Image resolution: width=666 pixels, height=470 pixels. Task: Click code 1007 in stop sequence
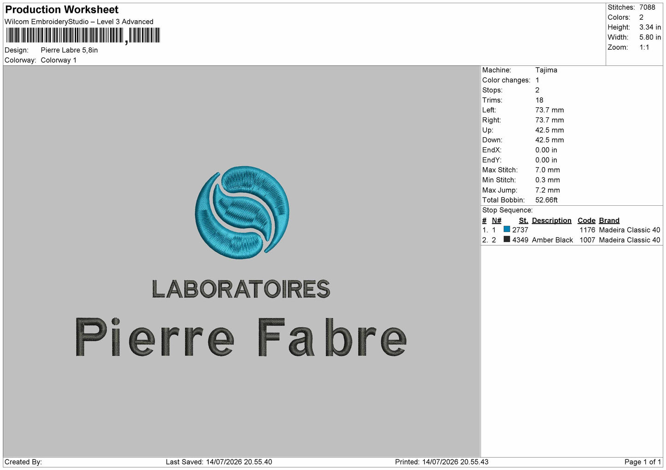588,240
